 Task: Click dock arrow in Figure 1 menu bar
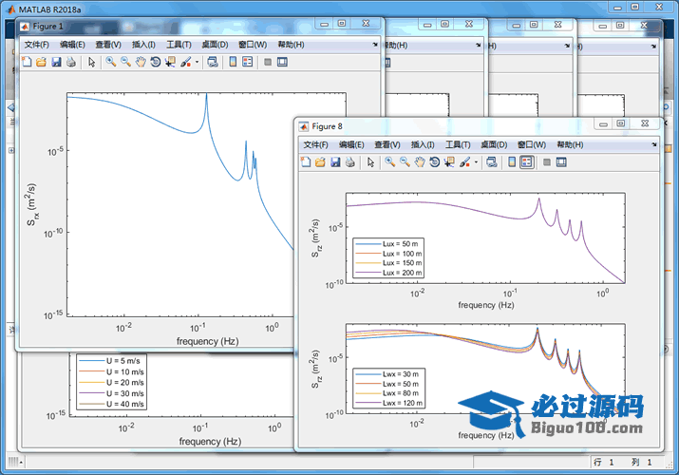(375, 45)
